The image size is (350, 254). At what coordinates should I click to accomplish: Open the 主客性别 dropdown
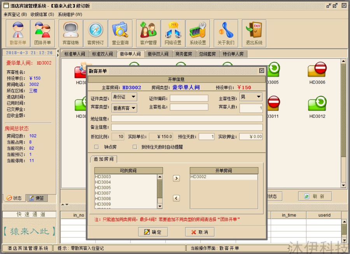[x=251, y=97]
